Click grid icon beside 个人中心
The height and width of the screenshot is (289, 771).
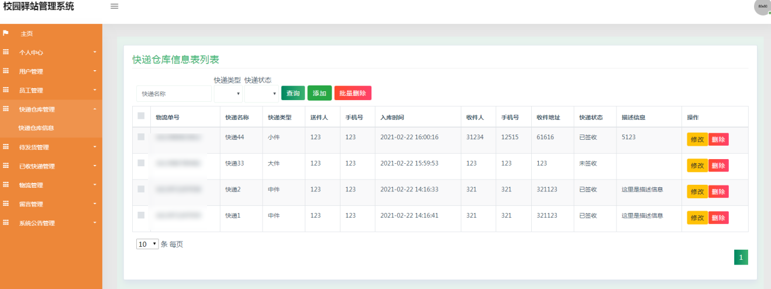click(6, 52)
